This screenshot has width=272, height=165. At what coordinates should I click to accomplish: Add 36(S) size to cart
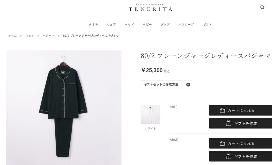tap(240, 110)
